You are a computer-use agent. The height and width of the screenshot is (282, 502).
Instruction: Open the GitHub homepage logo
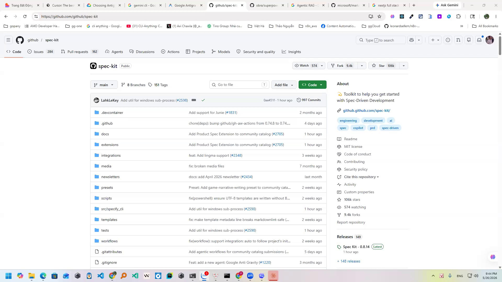pos(20,40)
